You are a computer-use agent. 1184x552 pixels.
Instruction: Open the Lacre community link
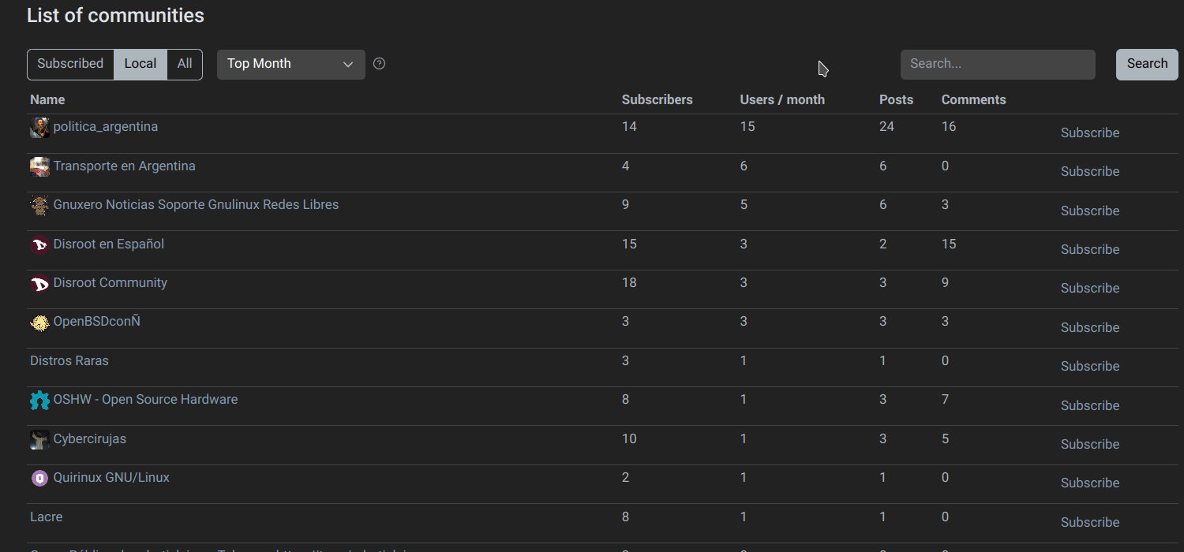pyautogui.click(x=46, y=517)
